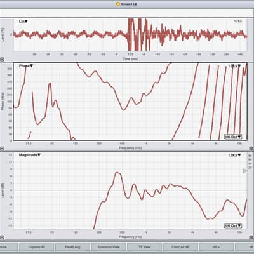Open the trace selector dropdown in the phase plot's top-right corner
Image resolution: width=254 pixels, height=254 pixels.
click(x=234, y=66)
